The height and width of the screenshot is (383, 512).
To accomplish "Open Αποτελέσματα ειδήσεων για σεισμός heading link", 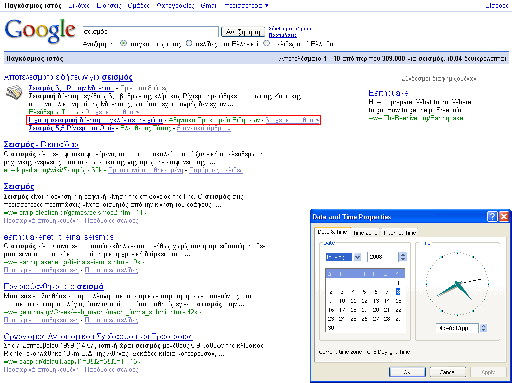I will click(x=68, y=77).
